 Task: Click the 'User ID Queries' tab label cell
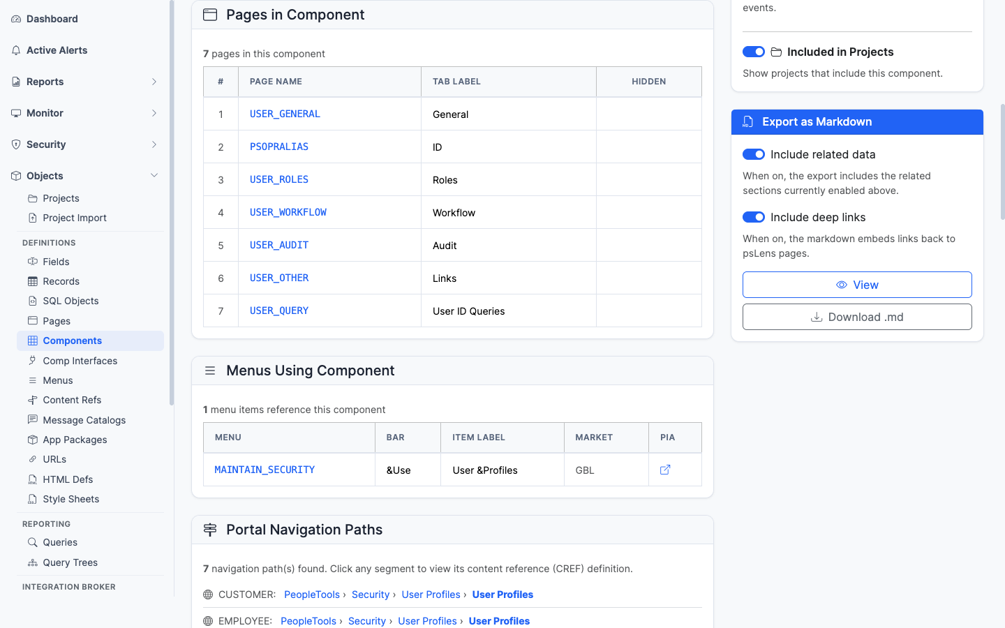tap(509, 311)
